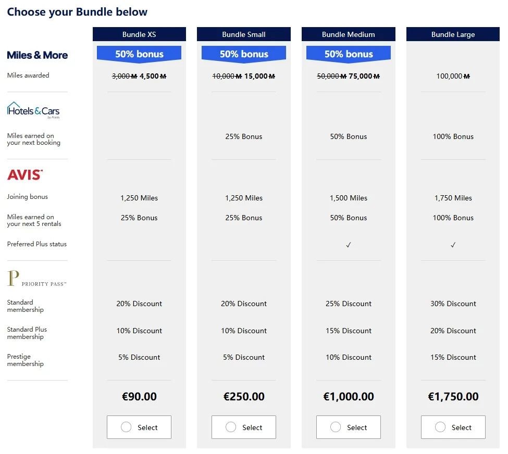Click the Bundle Medium 50% bonus banner
Image resolution: width=508 pixels, height=454 pixels.
coord(348,54)
